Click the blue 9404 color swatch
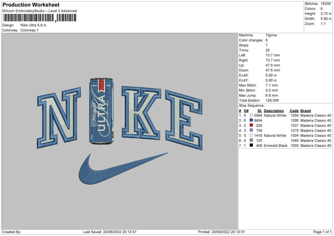This screenshot has width=334, height=236. coord(251,120)
